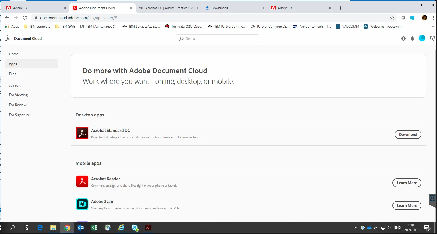Click the search magnifier icon

tap(181, 39)
